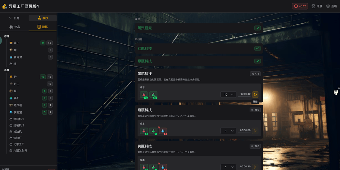340x170 pixels.
Task: Select the 蒸汽机 steam engine icon
Action: click(11, 105)
